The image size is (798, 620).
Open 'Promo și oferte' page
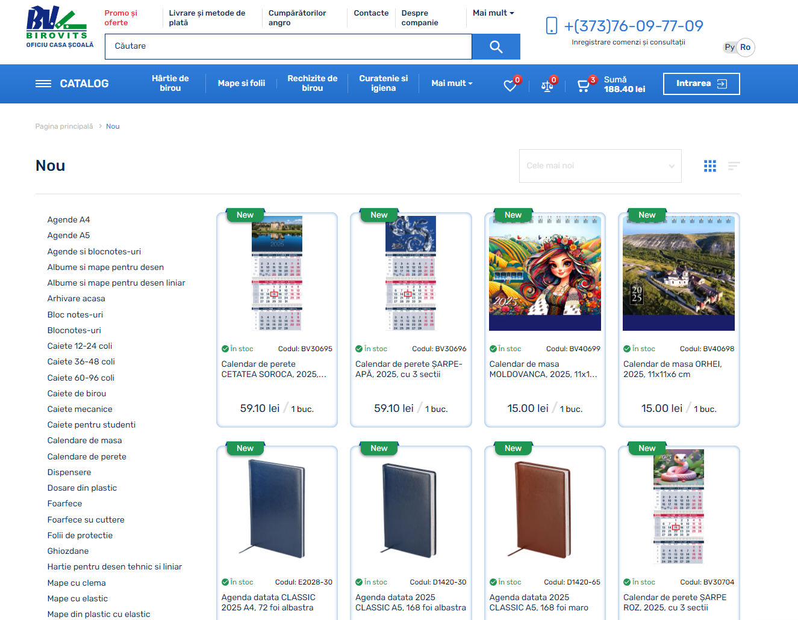pos(121,17)
